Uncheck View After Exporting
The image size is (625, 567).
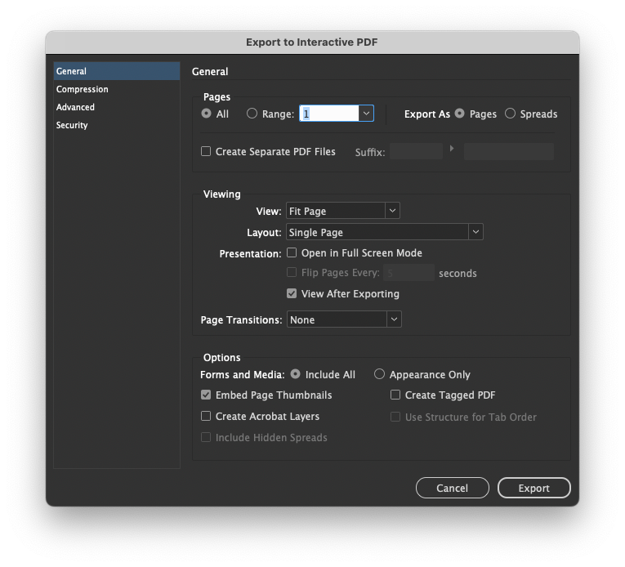click(292, 294)
